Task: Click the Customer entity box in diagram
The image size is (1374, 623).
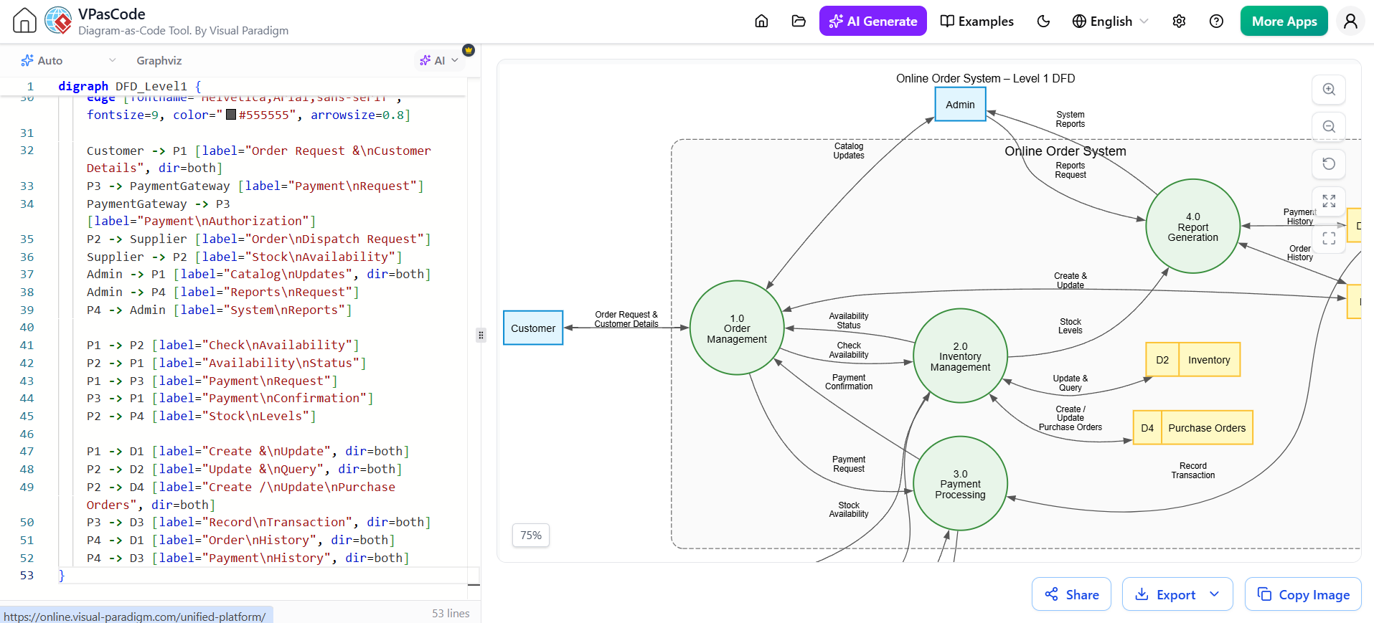Action: coord(533,328)
